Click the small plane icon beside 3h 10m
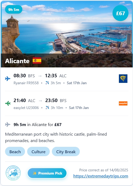The width and height of the screenshot is (133, 186). click(x=47, y=108)
